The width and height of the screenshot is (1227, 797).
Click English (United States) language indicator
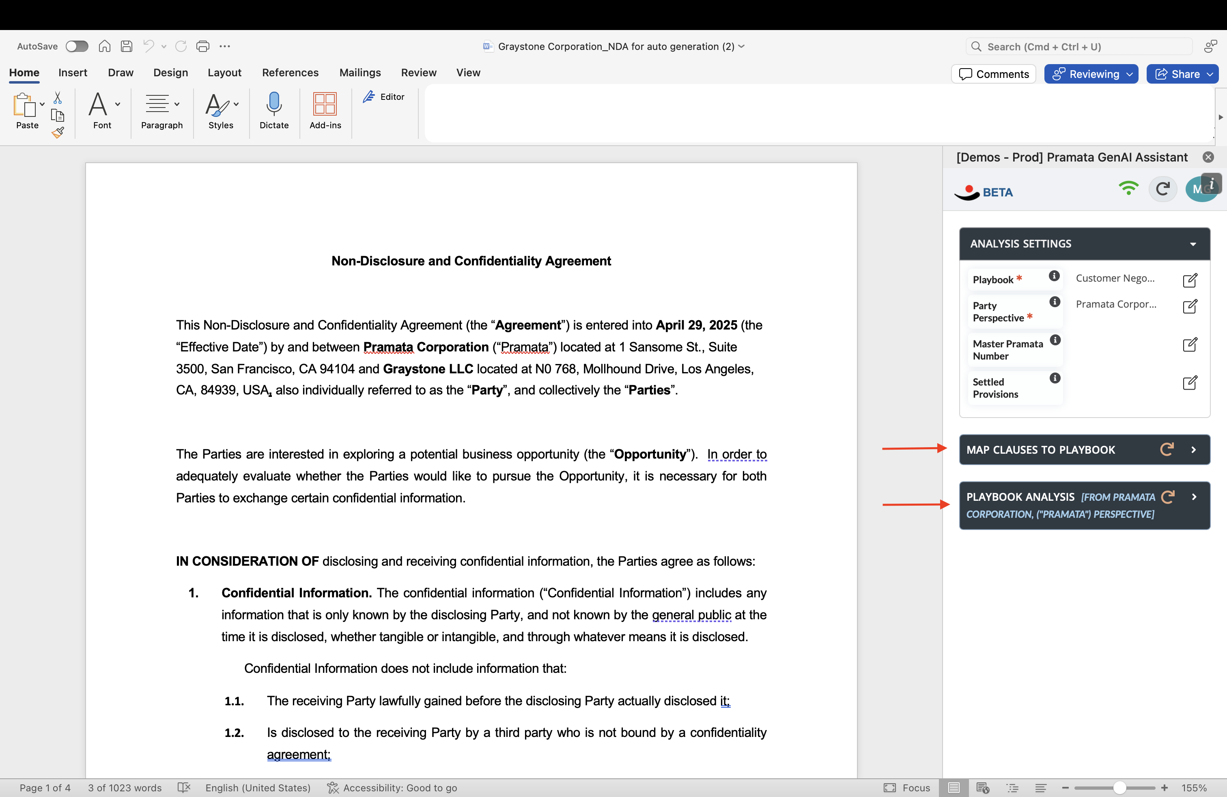258,788
